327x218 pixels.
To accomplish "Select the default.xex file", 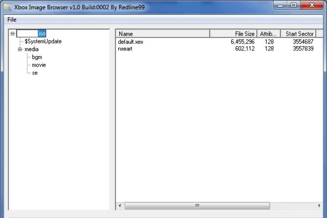I will (x=130, y=42).
